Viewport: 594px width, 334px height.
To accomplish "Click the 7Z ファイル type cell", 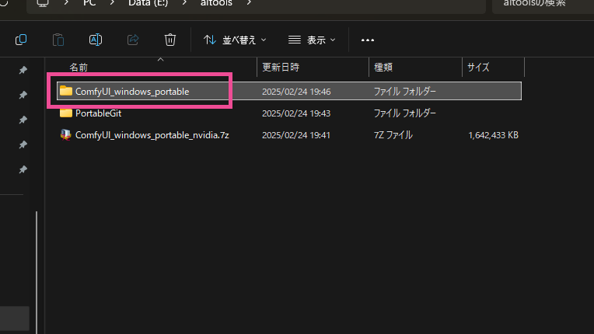I will pyautogui.click(x=393, y=135).
